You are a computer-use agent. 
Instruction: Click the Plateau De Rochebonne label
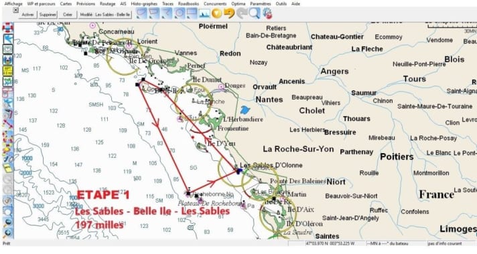(210, 203)
